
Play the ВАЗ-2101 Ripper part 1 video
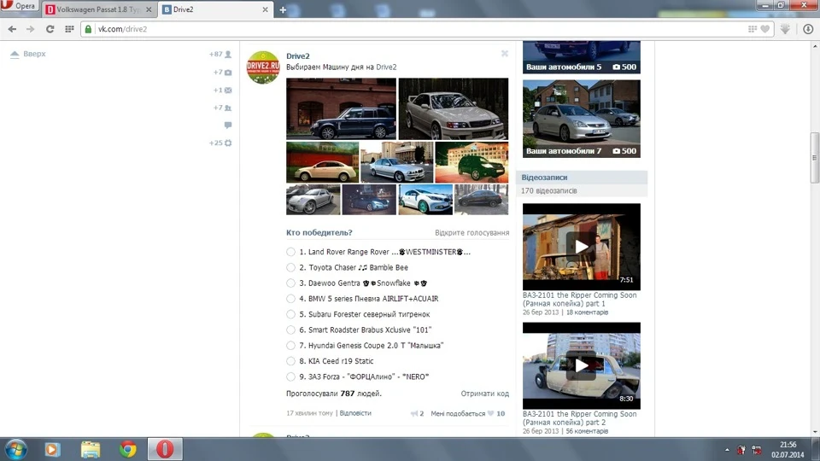[x=582, y=247]
